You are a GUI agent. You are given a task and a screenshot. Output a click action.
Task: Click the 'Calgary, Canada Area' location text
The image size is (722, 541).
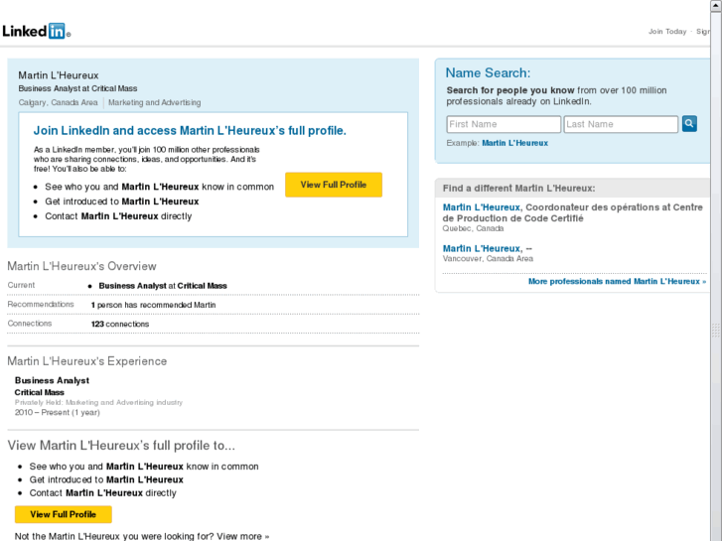(x=58, y=102)
